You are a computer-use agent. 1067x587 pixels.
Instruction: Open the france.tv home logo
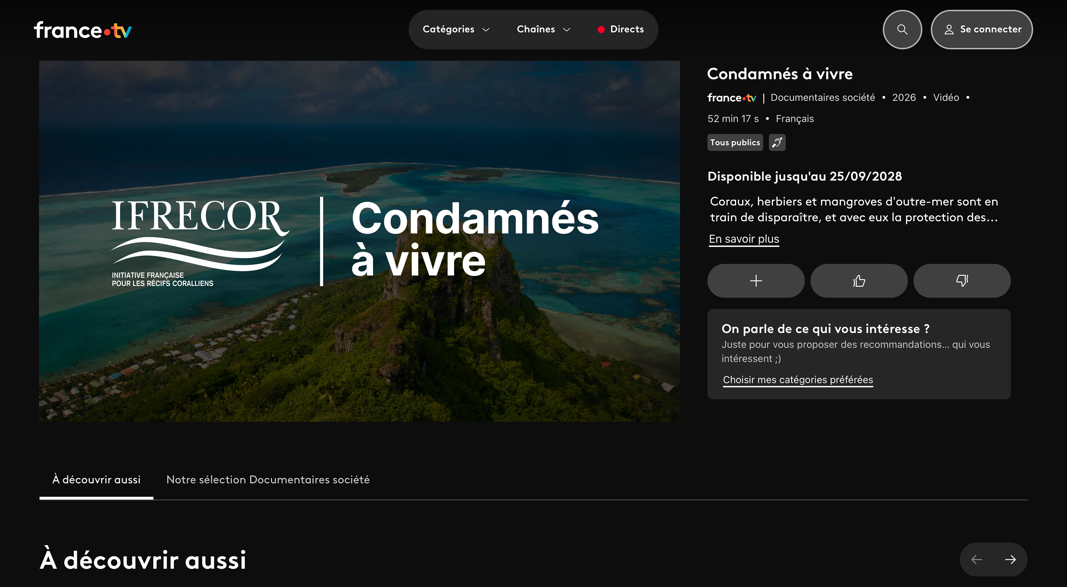(x=83, y=30)
